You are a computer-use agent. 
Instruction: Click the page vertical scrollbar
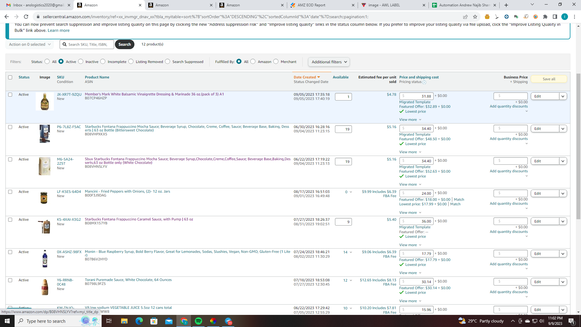click(578, 147)
